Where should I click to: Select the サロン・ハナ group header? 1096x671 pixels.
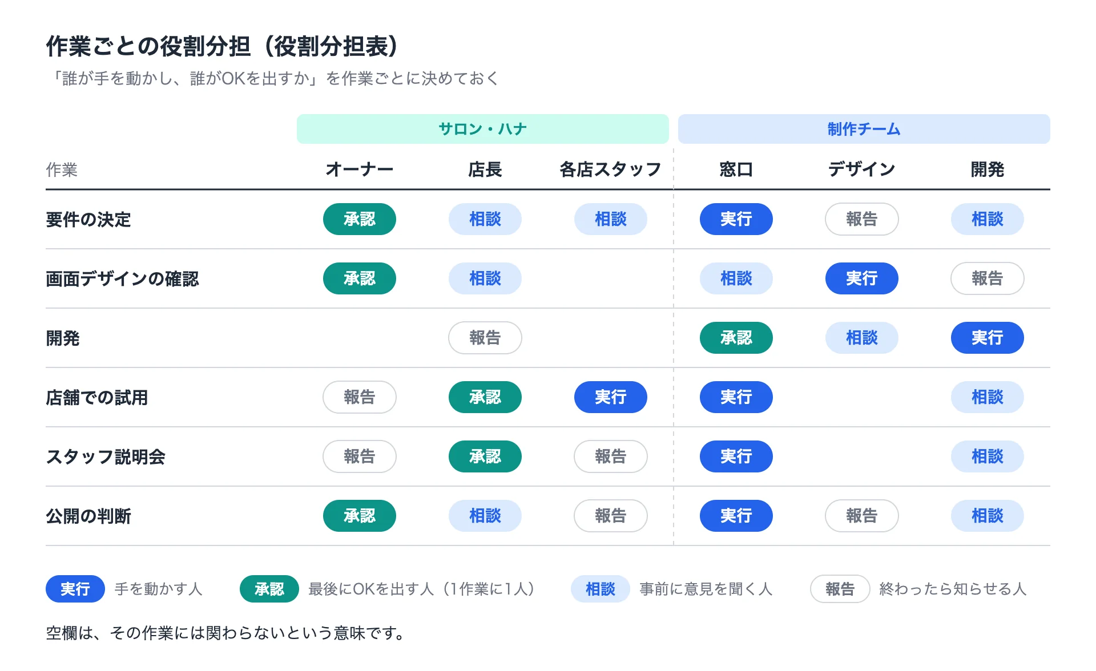(x=483, y=129)
